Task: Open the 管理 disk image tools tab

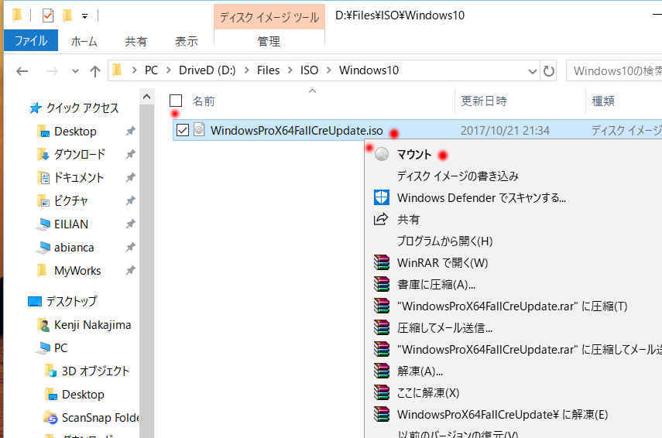Action: (269, 41)
